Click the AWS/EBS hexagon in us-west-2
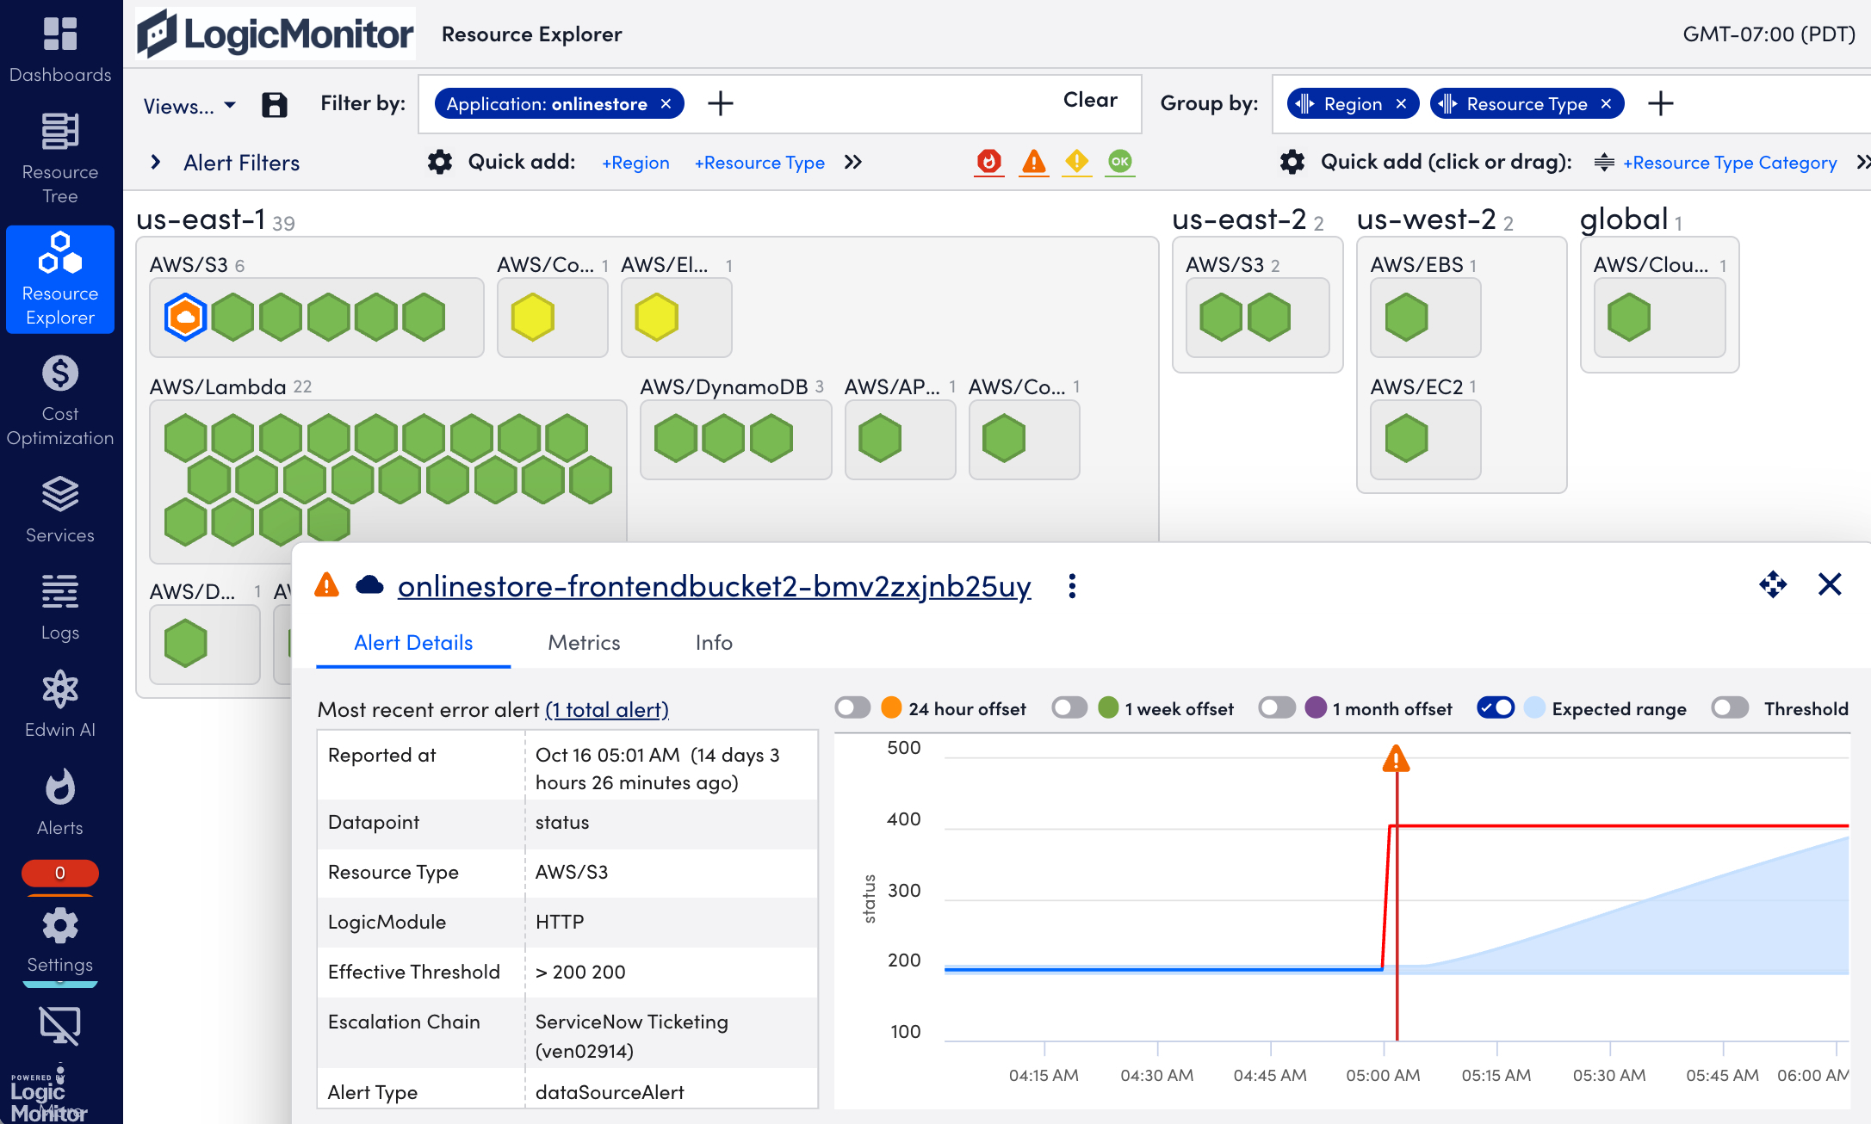The image size is (1871, 1124). point(1407,317)
